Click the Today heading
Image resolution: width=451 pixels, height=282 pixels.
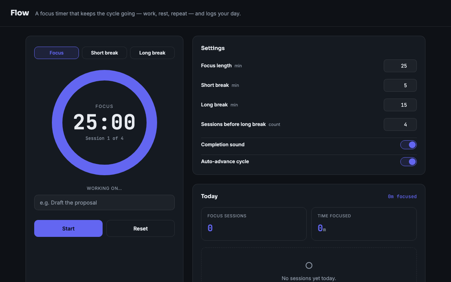click(209, 196)
